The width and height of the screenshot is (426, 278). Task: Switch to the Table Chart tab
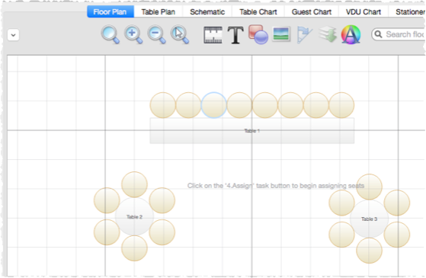pos(258,12)
